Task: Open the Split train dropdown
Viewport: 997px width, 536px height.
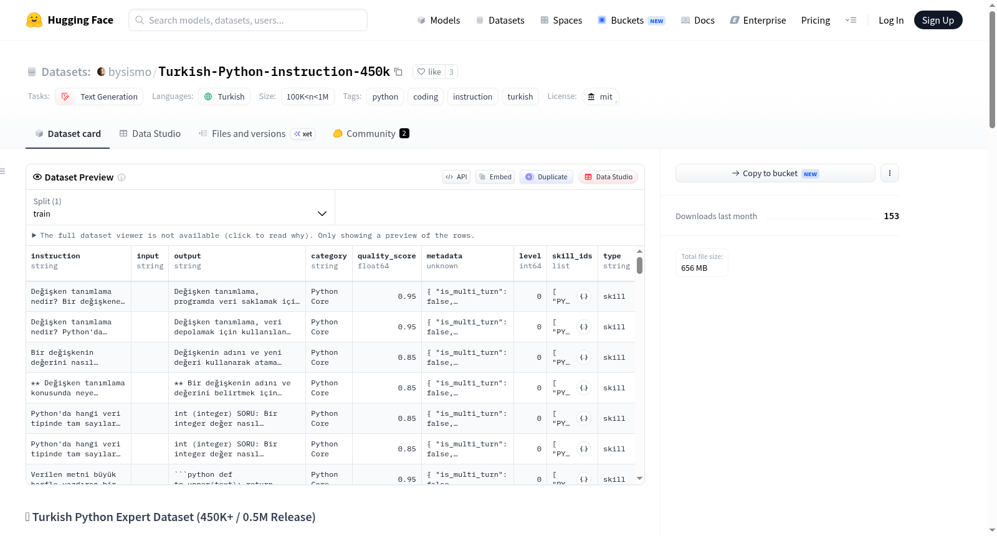Action: coord(180,207)
